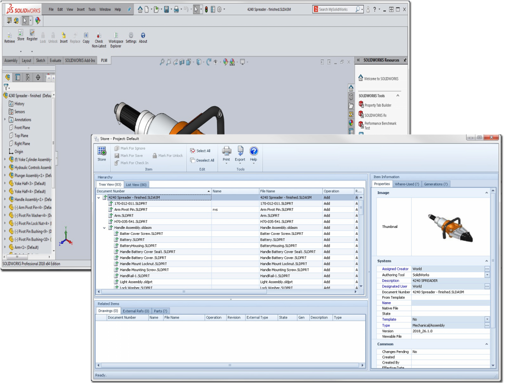Open PLM Settings gear icon
This screenshot has height=383, width=511.
(131, 37)
